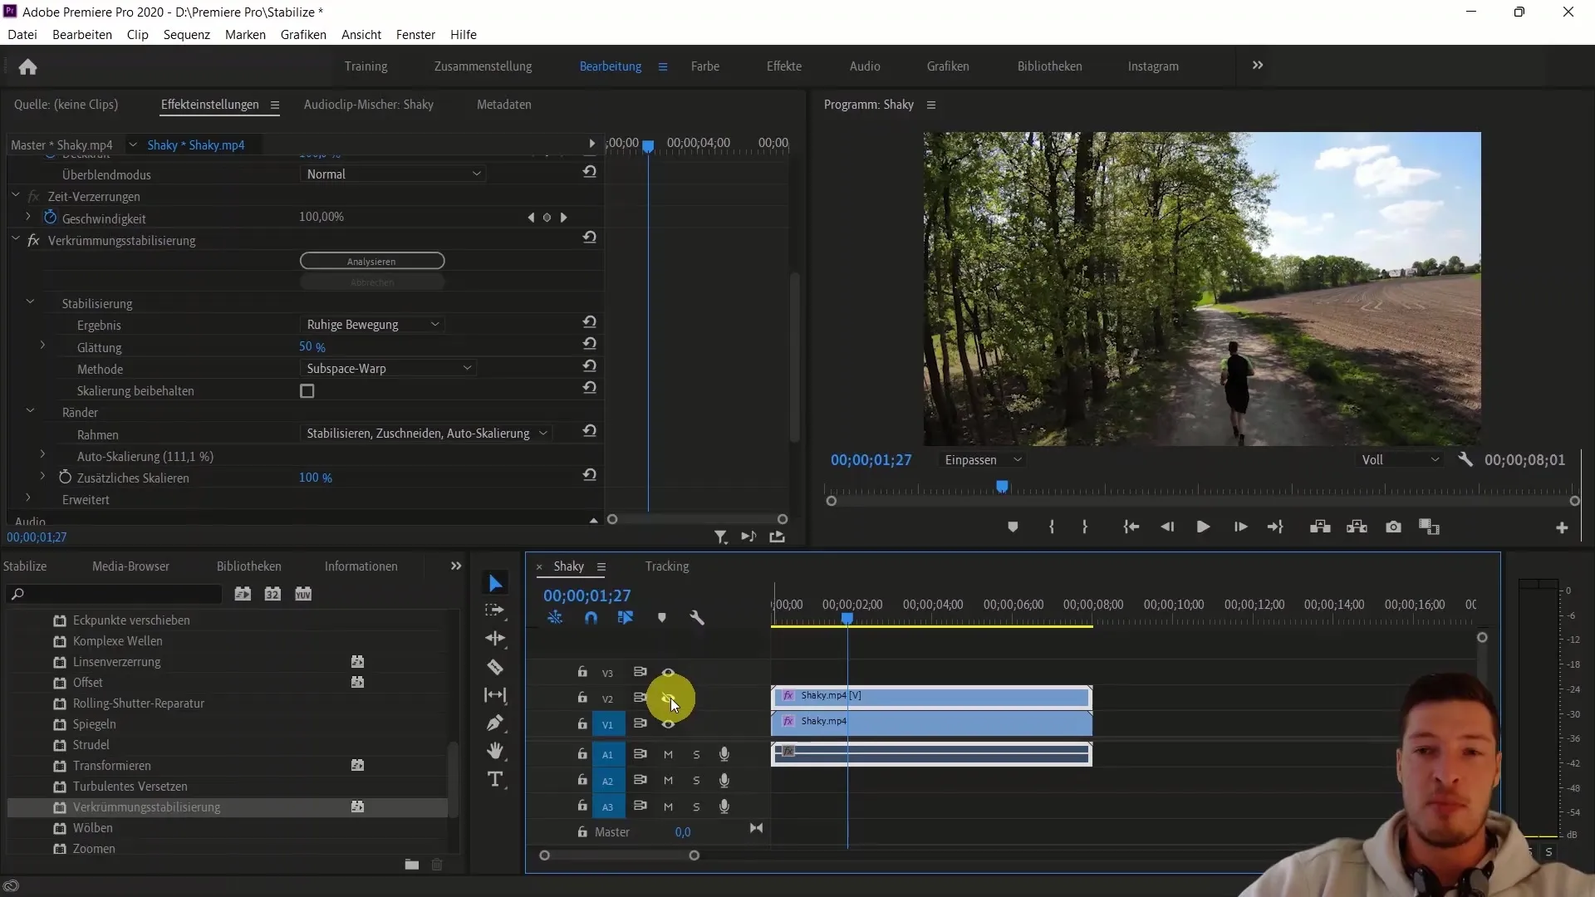Click the Tracking sequence tab
Viewport: 1595px width, 897px height.
point(667,566)
